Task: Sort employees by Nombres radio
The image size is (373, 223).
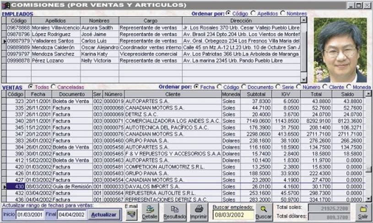Action: coord(282,13)
